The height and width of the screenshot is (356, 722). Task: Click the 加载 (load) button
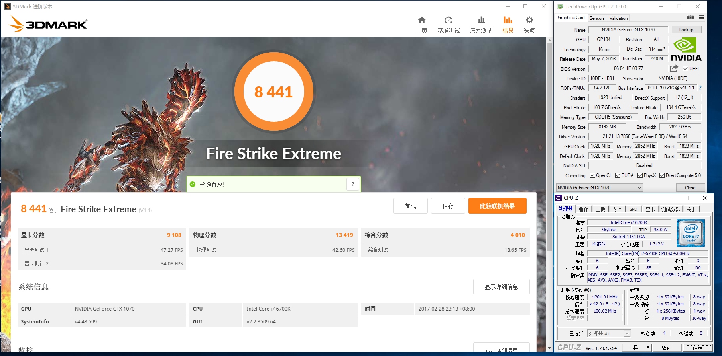tap(410, 206)
